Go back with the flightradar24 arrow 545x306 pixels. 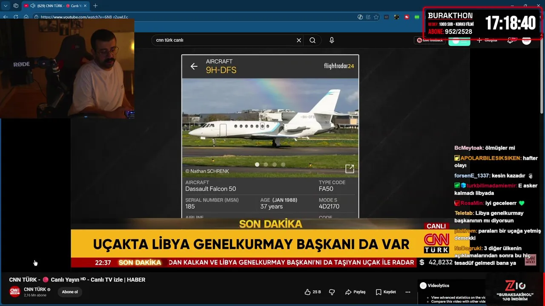(x=194, y=66)
